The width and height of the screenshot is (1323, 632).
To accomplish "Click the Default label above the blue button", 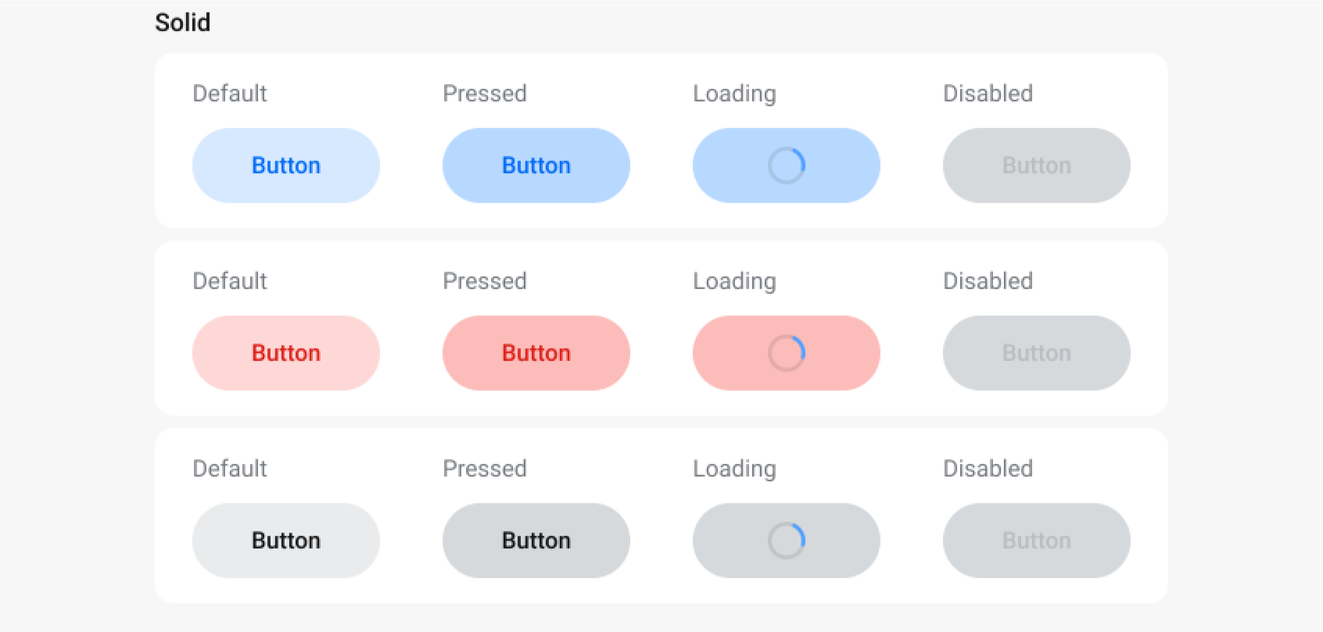I will [x=230, y=93].
